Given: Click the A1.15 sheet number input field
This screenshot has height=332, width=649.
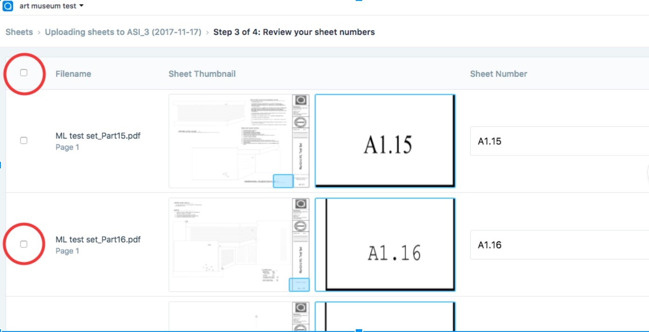Looking at the screenshot, I should pyautogui.click(x=559, y=141).
